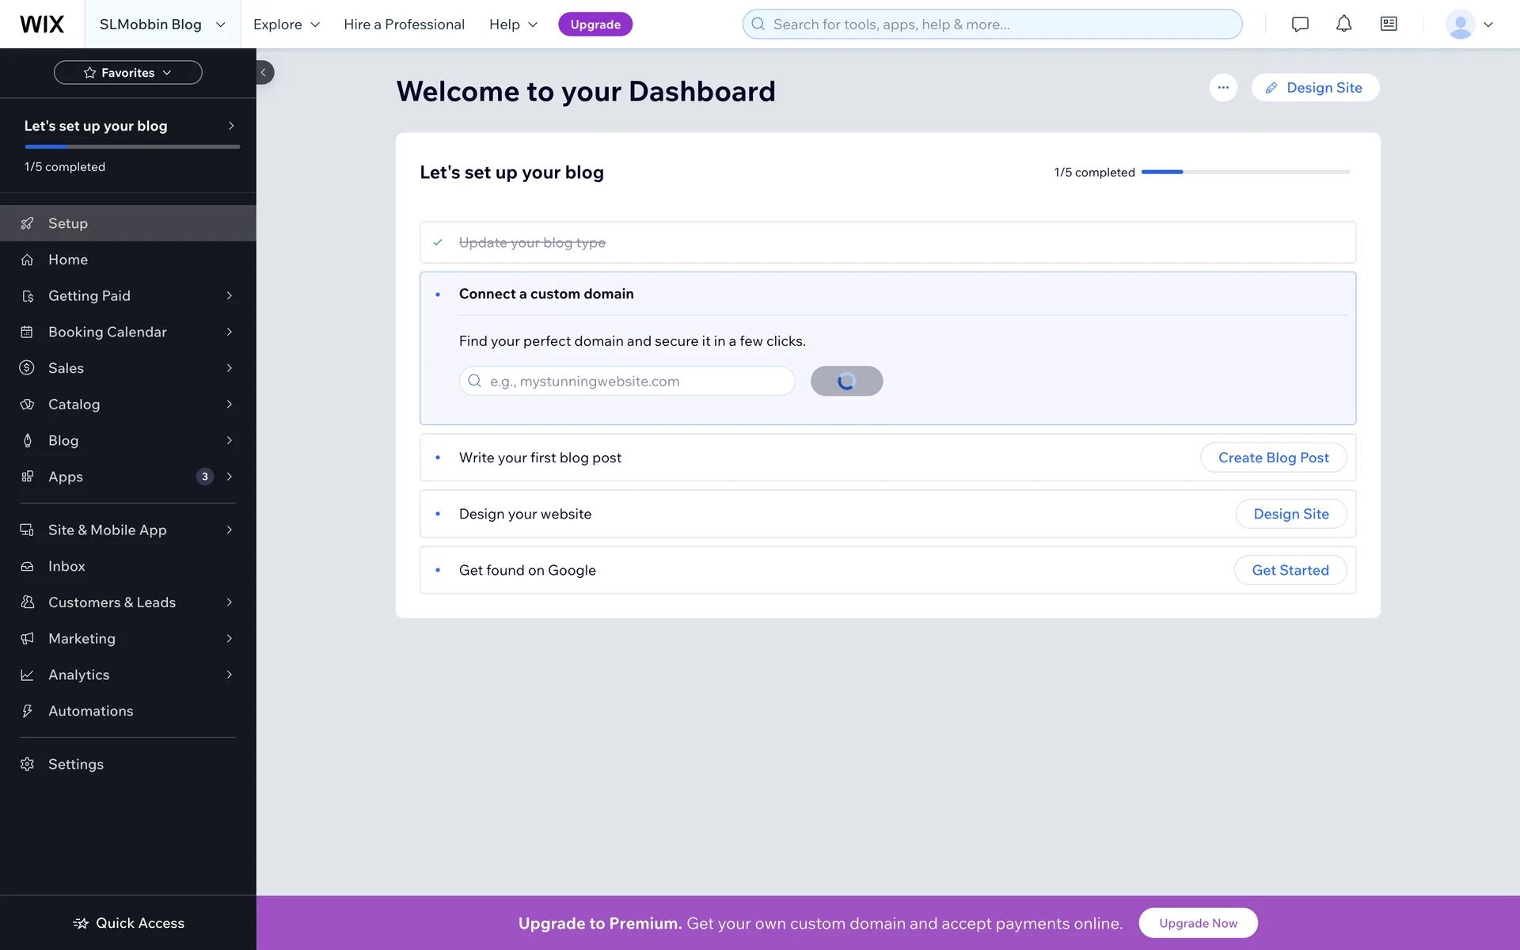The image size is (1520, 950).
Task: Click the Settings gear icon
Action: (x=28, y=764)
